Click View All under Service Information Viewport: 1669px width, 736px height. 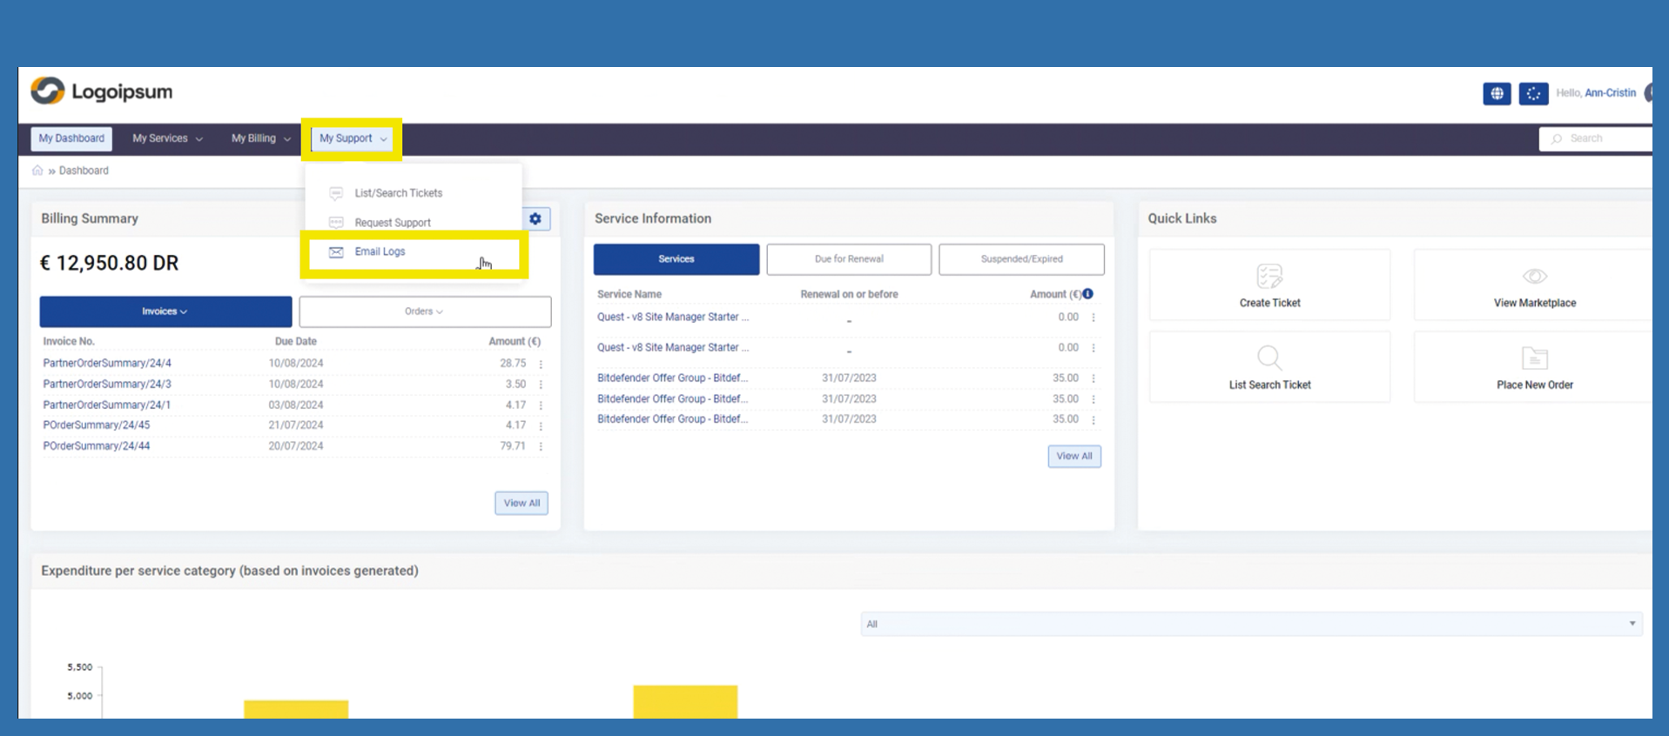pyautogui.click(x=1073, y=457)
